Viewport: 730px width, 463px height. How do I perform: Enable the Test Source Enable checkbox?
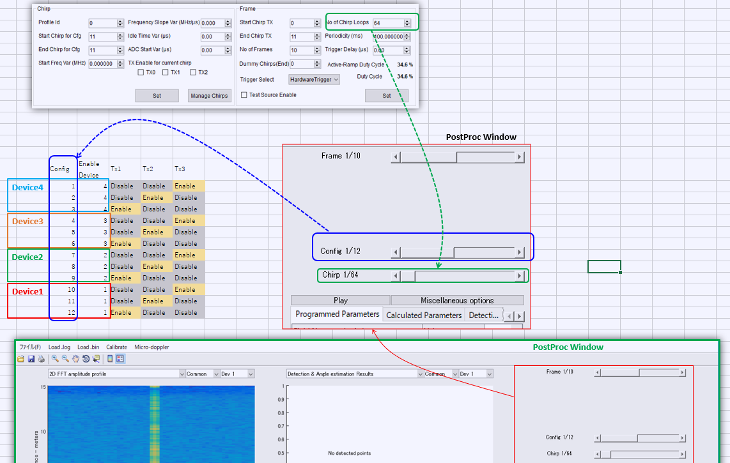(244, 94)
